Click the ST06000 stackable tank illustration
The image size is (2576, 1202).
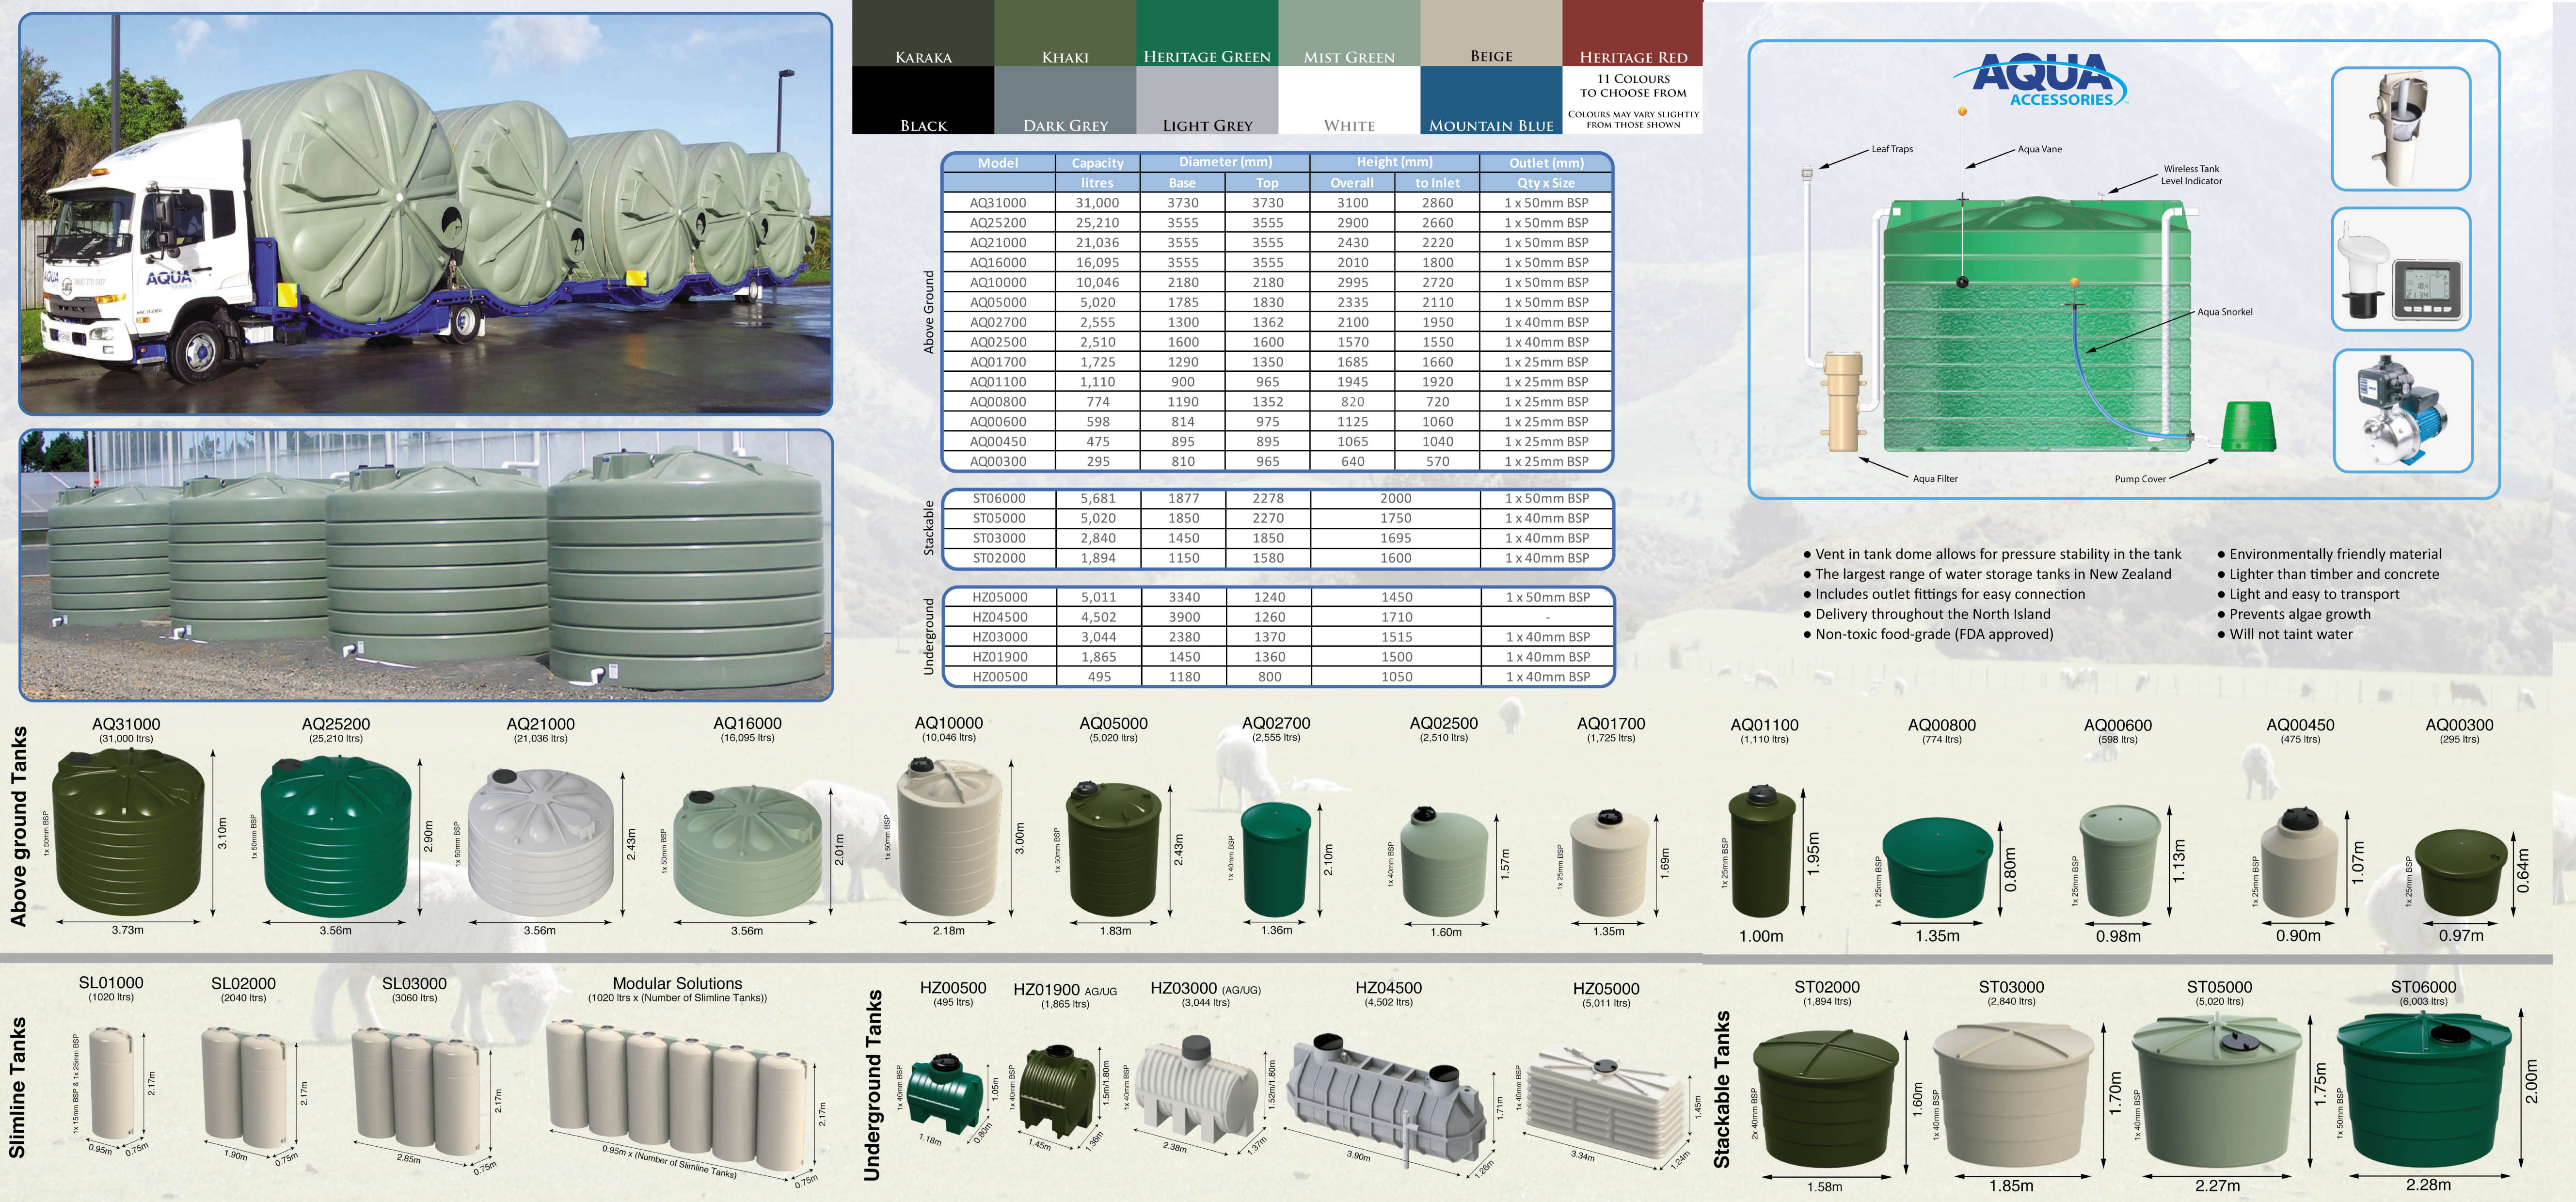pyautogui.click(x=2425, y=1090)
